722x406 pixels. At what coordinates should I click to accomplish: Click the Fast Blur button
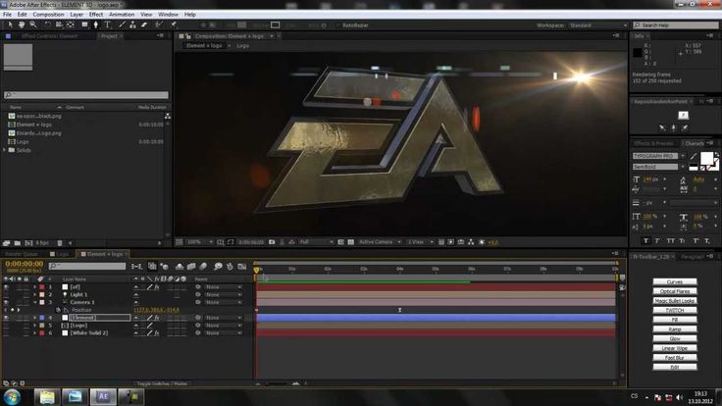coord(675,358)
